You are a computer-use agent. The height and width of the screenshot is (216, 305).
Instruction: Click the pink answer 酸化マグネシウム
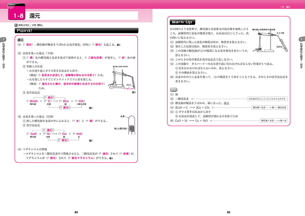(x=82, y=158)
